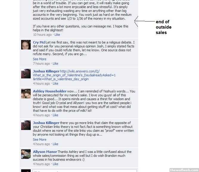Open Joshua Killinger's avatar on the 'there you go' comment
This screenshot has height=172, width=199.
(x=26, y=125)
